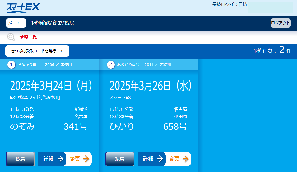
Task: View details of のぞみ 341号 reservation
Action: [52, 159]
